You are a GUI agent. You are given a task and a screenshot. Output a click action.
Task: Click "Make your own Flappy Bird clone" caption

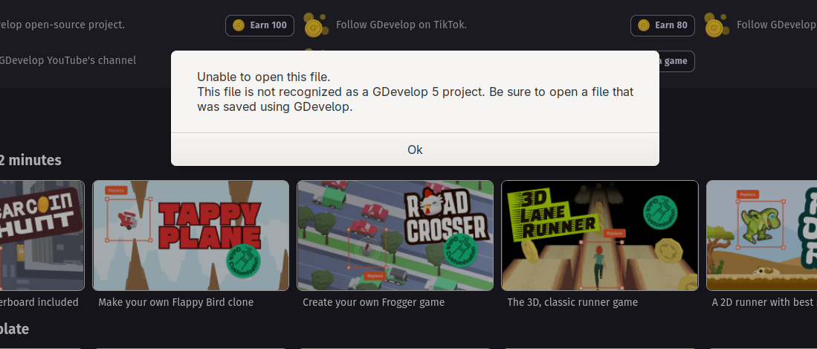tap(175, 302)
